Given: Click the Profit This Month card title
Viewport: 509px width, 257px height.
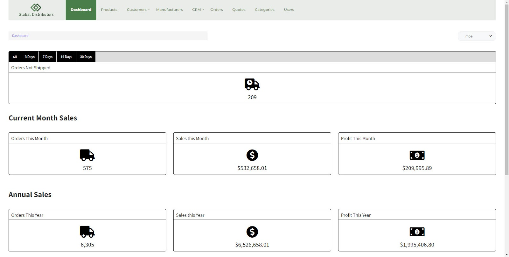Looking at the screenshot, I should point(358,138).
